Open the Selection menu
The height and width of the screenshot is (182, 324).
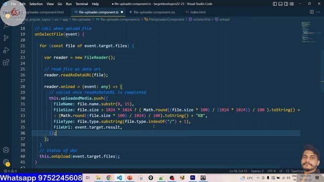[36, 4]
